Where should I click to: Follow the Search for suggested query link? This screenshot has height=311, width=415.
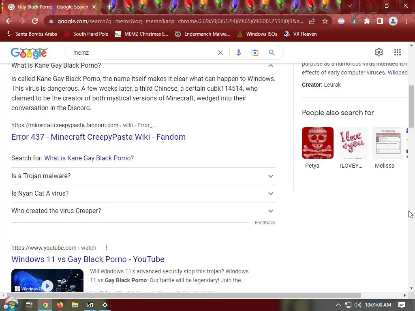[x=89, y=158]
